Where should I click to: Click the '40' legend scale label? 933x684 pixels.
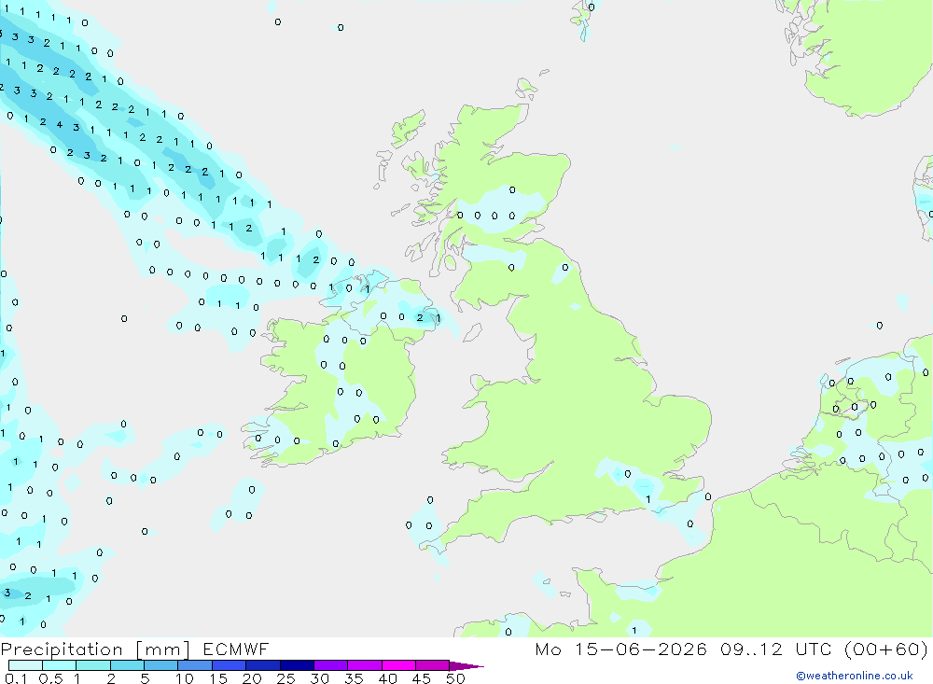(x=388, y=678)
